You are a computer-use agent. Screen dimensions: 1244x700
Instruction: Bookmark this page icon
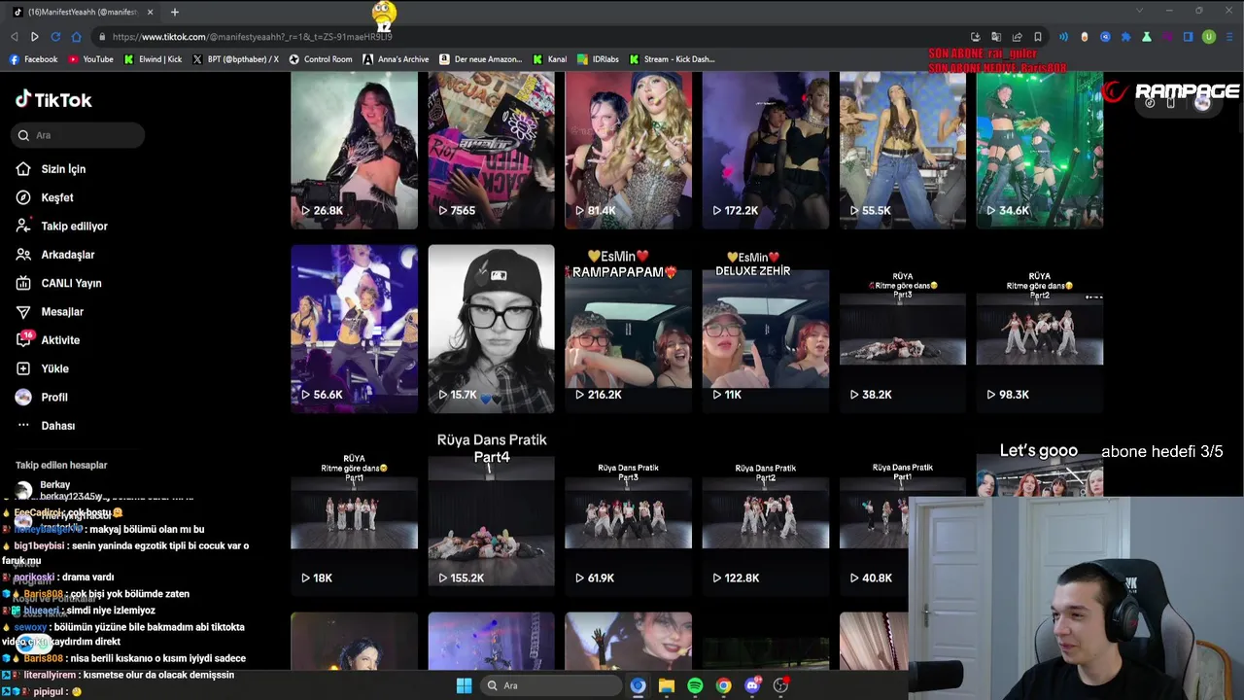[1038, 37]
